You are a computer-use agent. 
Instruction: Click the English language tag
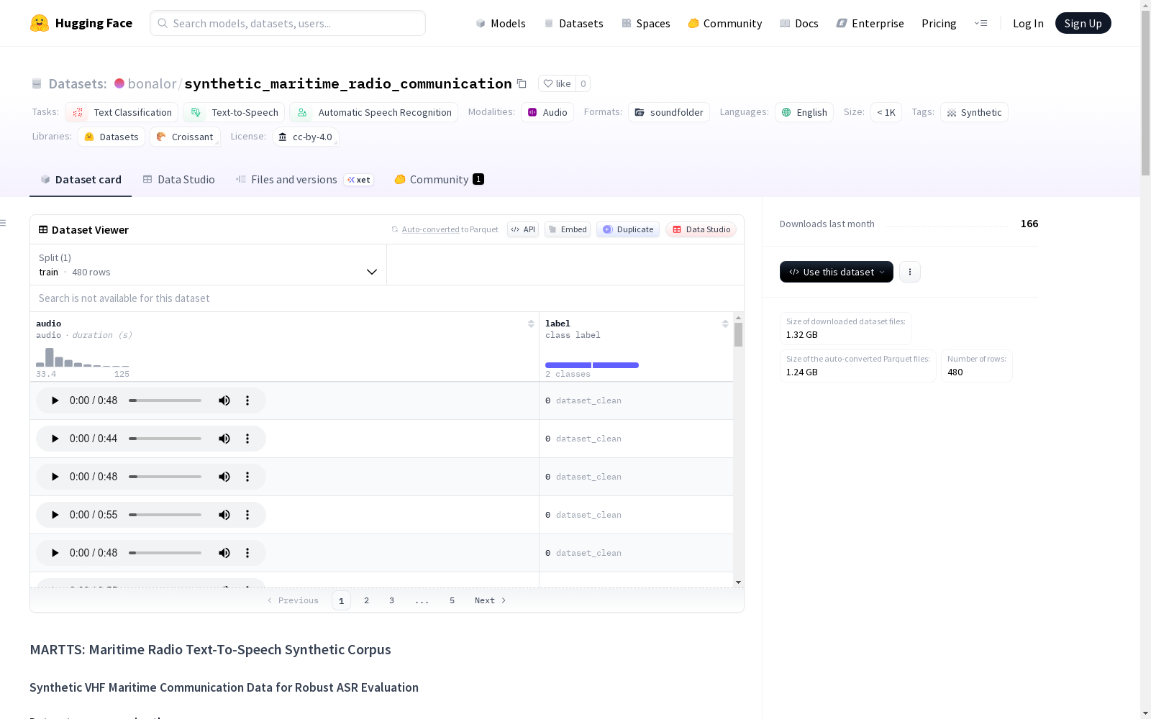point(804,112)
